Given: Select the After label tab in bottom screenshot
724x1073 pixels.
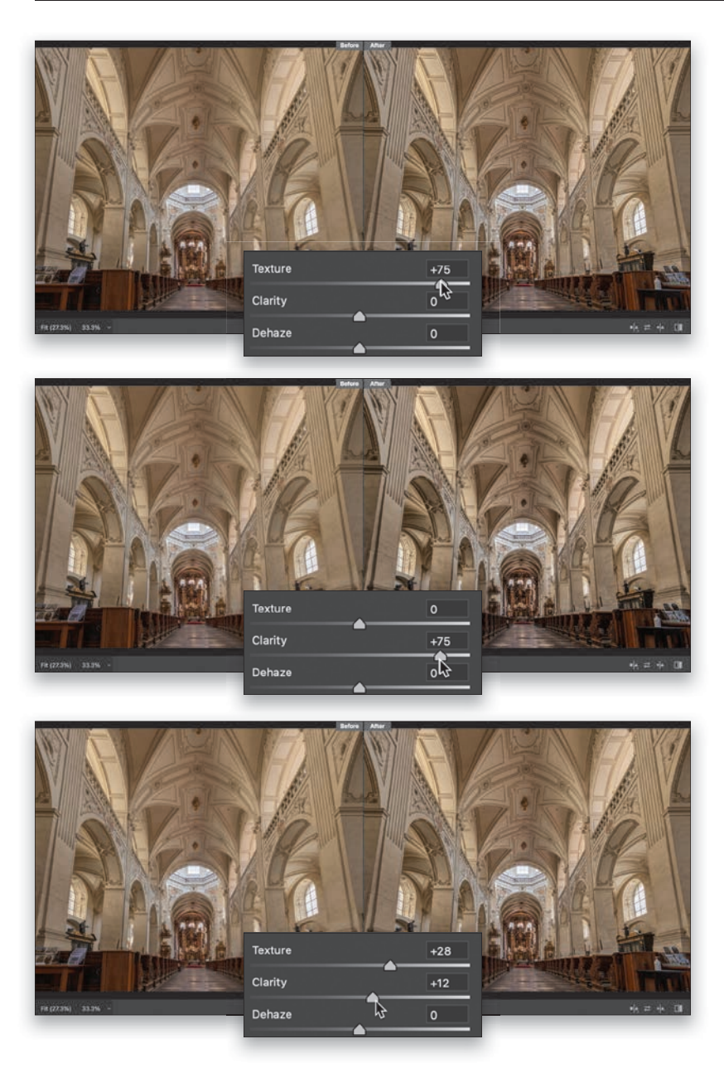Looking at the screenshot, I should coord(377,726).
